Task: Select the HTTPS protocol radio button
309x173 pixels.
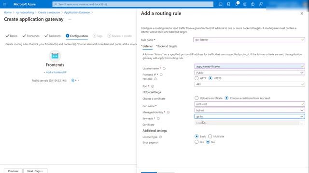Action: (x=211, y=78)
